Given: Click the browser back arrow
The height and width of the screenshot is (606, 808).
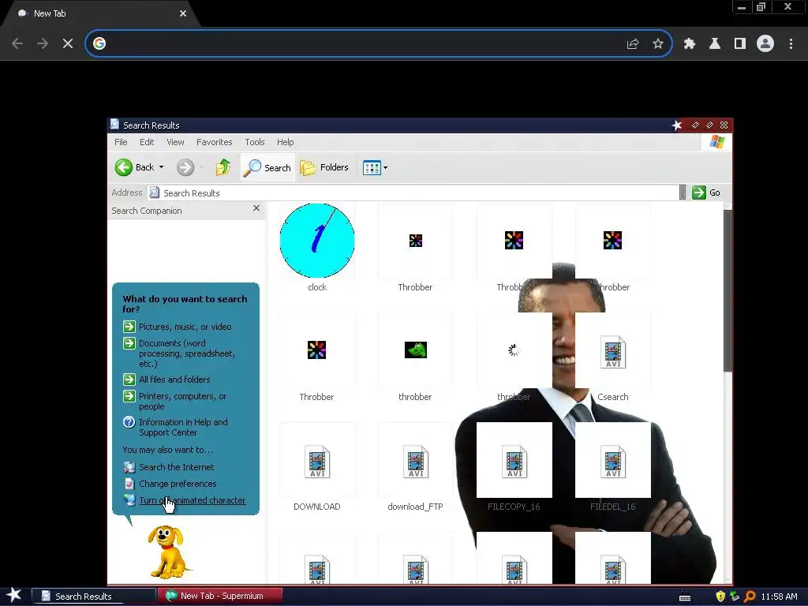Looking at the screenshot, I should click(x=17, y=44).
